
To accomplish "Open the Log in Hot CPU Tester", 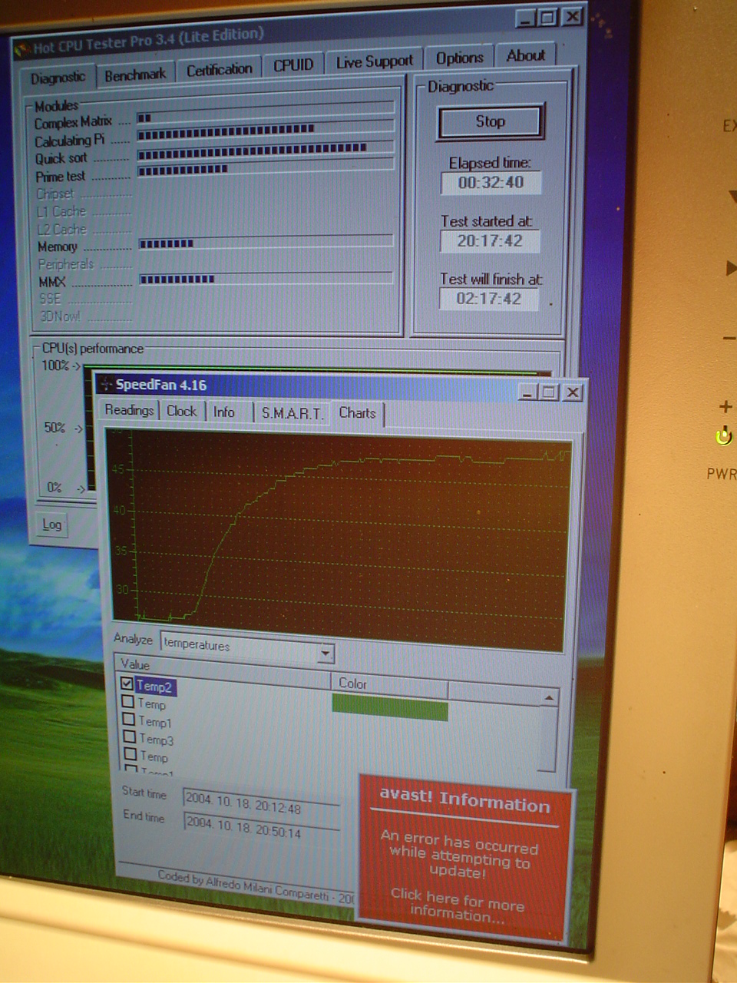I will coord(52,525).
